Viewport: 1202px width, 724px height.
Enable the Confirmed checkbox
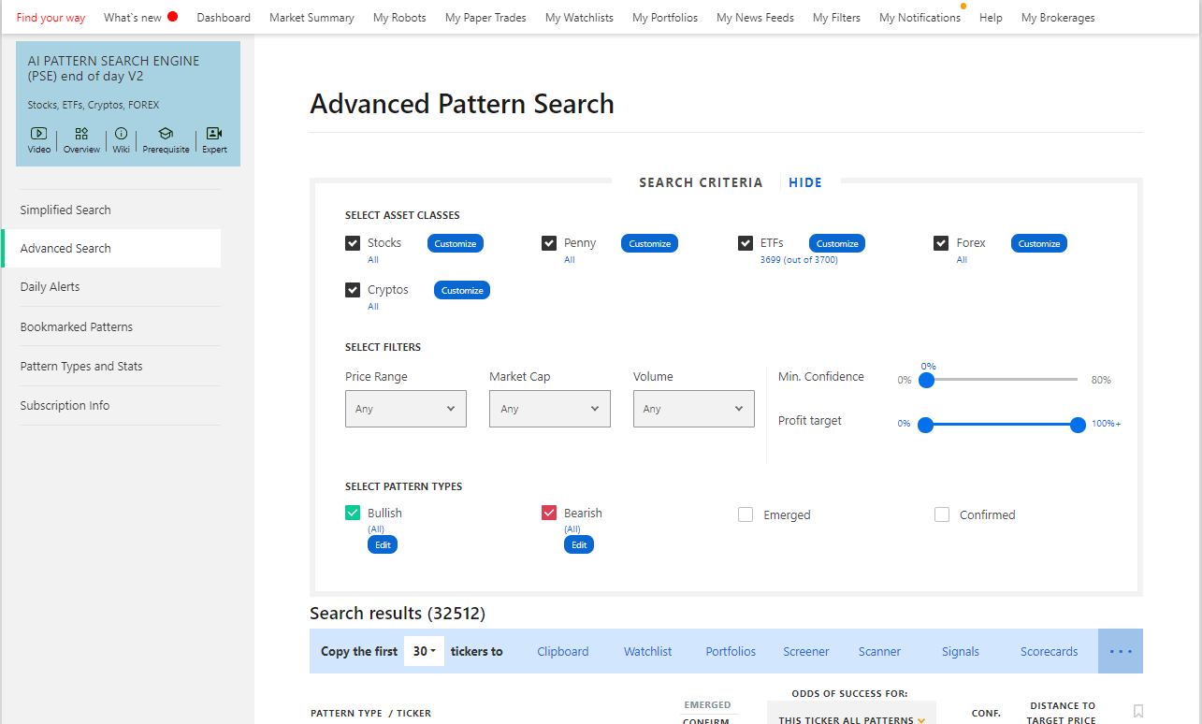click(942, 514)
